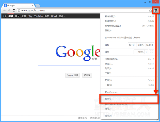Click the back navigation arrow
The image size is (160, 122).
pos(4,10)
